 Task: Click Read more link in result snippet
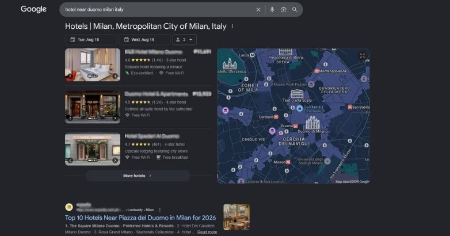207,232
